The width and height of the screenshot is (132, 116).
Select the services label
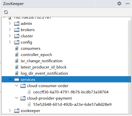point(28,80)
